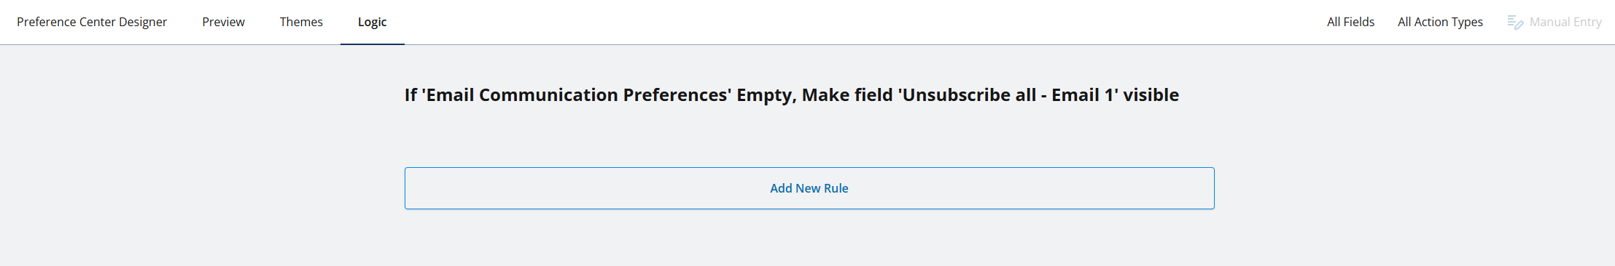Click the word 'Rule' on the Add button
This screenshot has height=266, width=1615.
click(836, 188)
